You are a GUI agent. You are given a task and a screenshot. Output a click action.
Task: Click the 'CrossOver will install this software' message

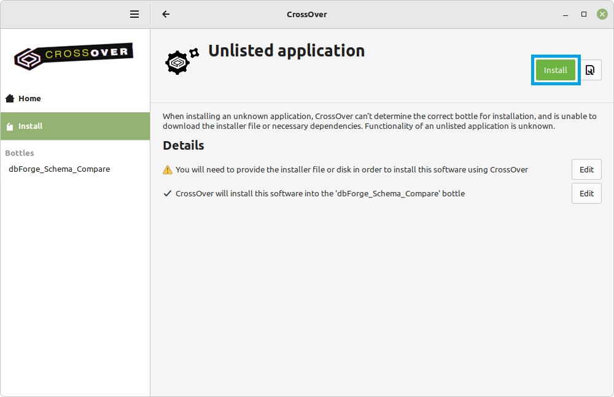320,193
